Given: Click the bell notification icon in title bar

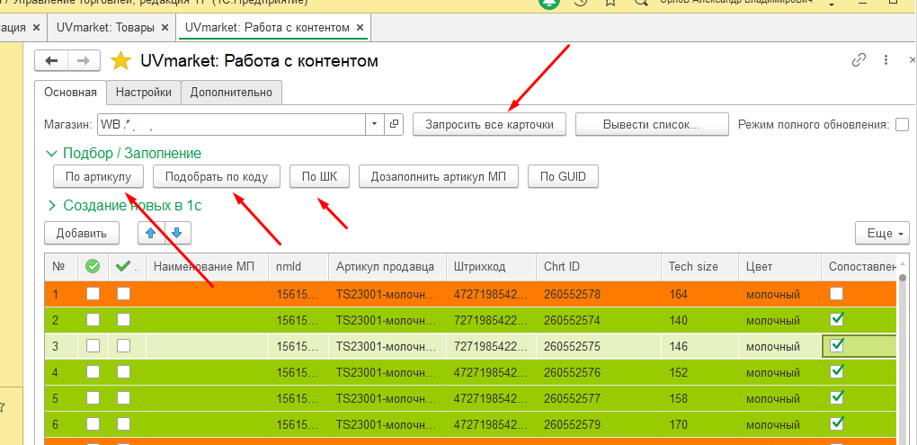Looking at the screenshot, I should (x=548, y=3).
